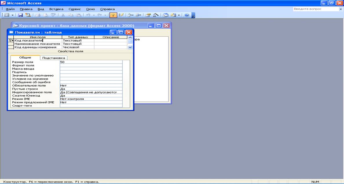Click the 'Код единицы измерения' field name cell
Screen dimensions: 344x184
pyautogui.click(x=38, y=47)
